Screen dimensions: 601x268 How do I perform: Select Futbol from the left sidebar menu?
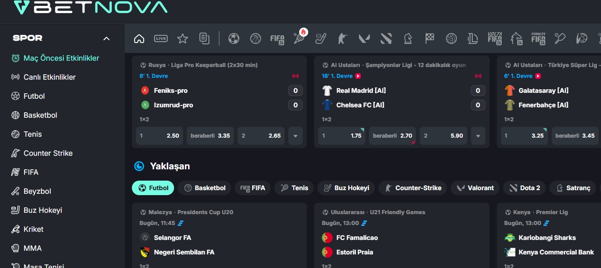click(x=35, y=96)
